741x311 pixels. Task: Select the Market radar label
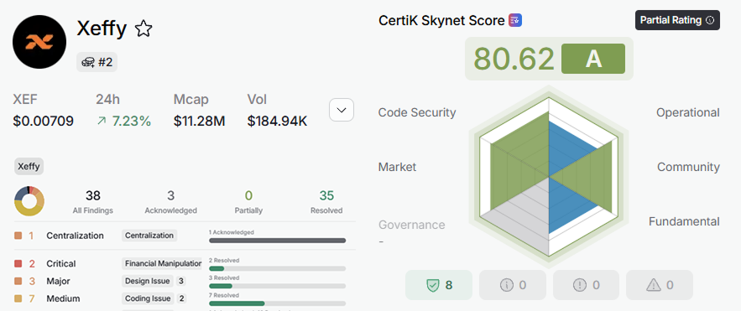click(x=397, y=167)
